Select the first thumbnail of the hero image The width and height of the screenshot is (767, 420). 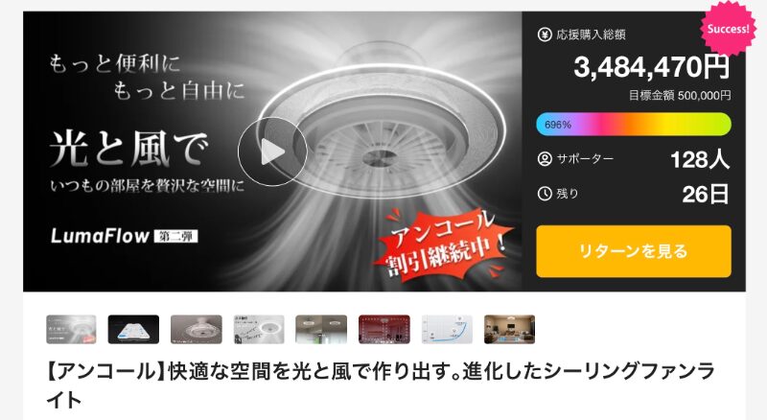(x=71, y=330)
